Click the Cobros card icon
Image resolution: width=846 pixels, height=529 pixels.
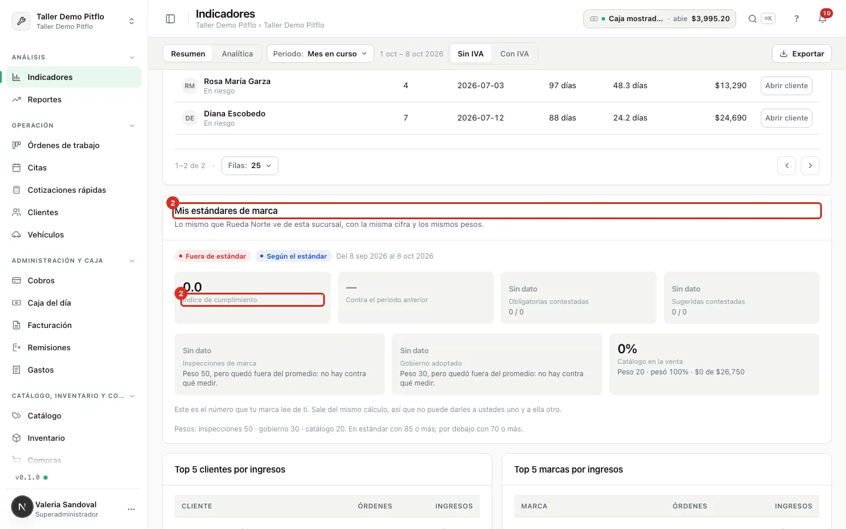click(16, 280)
